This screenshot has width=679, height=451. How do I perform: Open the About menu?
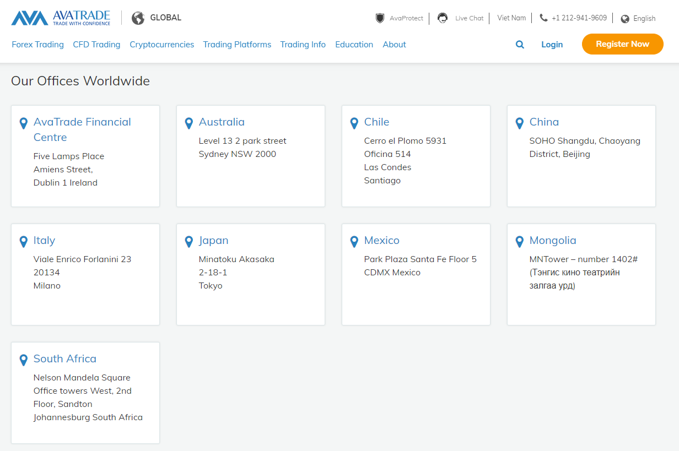(394, 45)
